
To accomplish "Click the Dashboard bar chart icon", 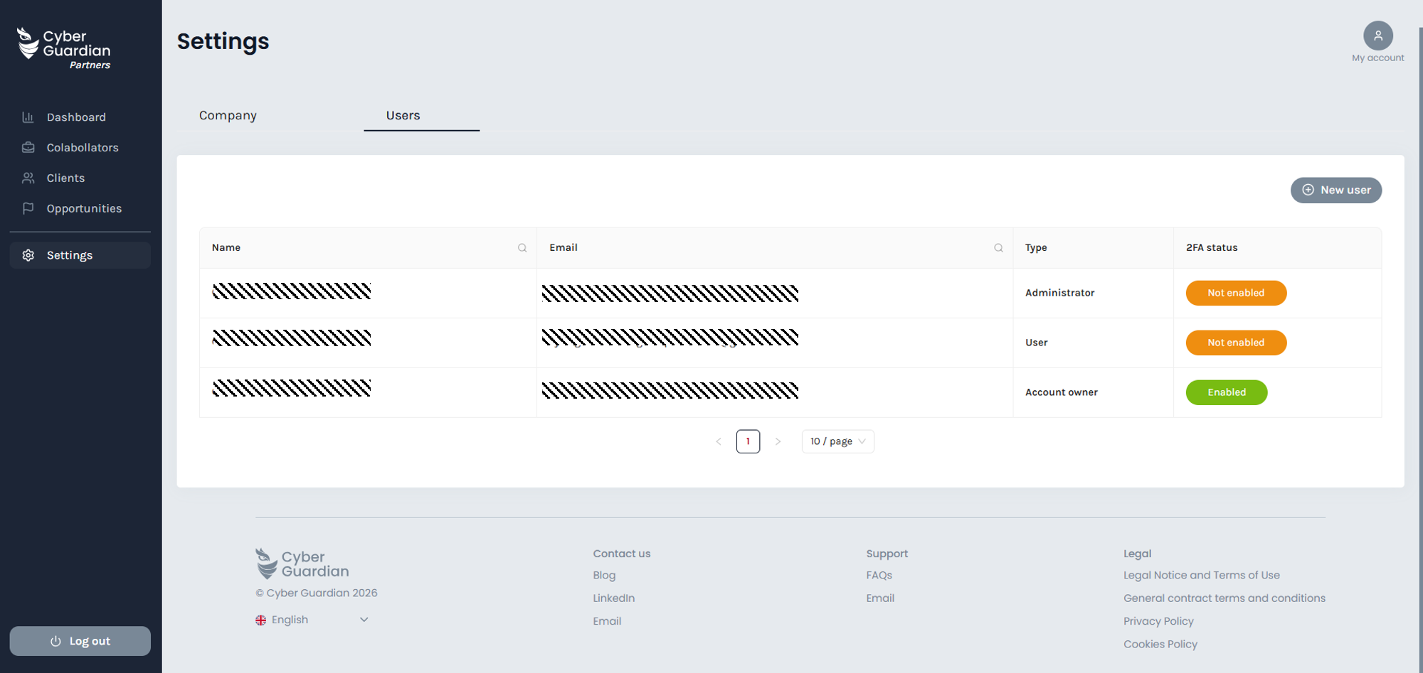I will (x=28, y=117).
